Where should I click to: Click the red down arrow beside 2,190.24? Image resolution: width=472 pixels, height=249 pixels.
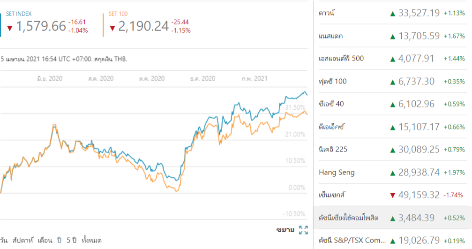112,28
